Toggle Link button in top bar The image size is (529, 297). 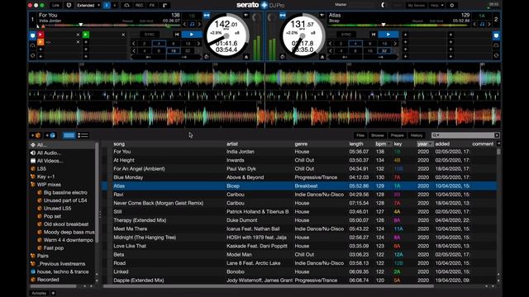click(55, 5)
